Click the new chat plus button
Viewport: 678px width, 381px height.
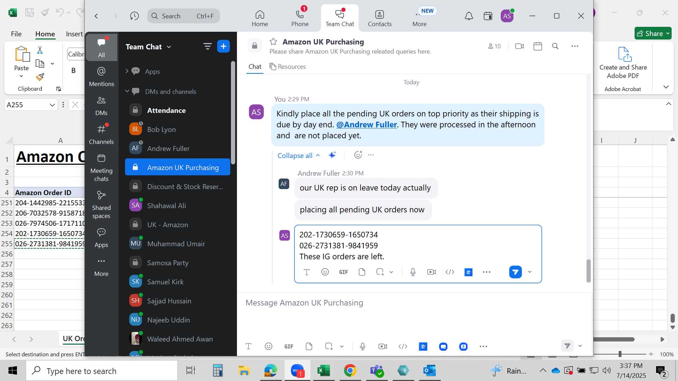click(x=223, y=46)
